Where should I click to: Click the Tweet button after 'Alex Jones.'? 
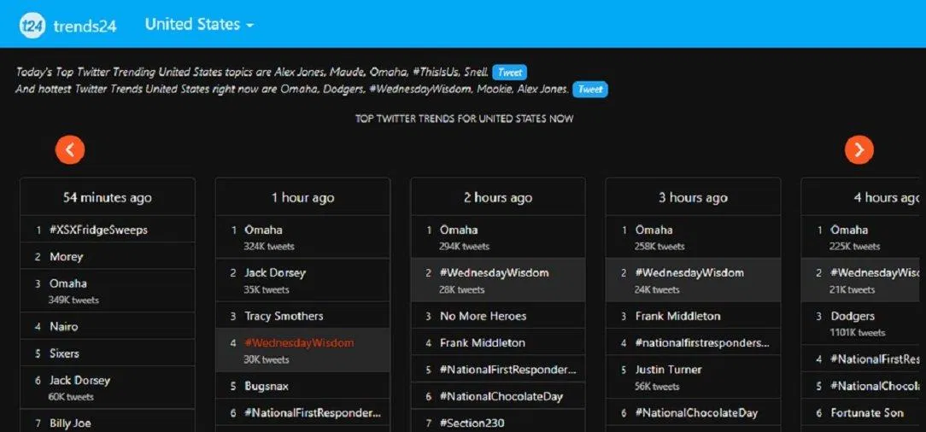coord(589,90)
